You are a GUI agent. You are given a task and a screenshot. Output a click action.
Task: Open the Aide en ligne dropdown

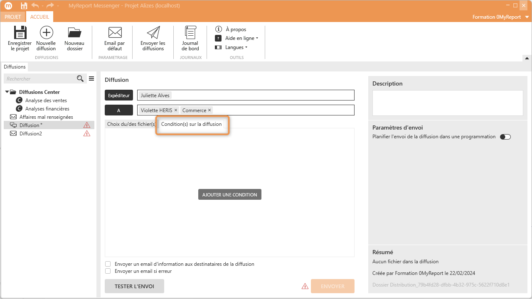pos(241,38)
